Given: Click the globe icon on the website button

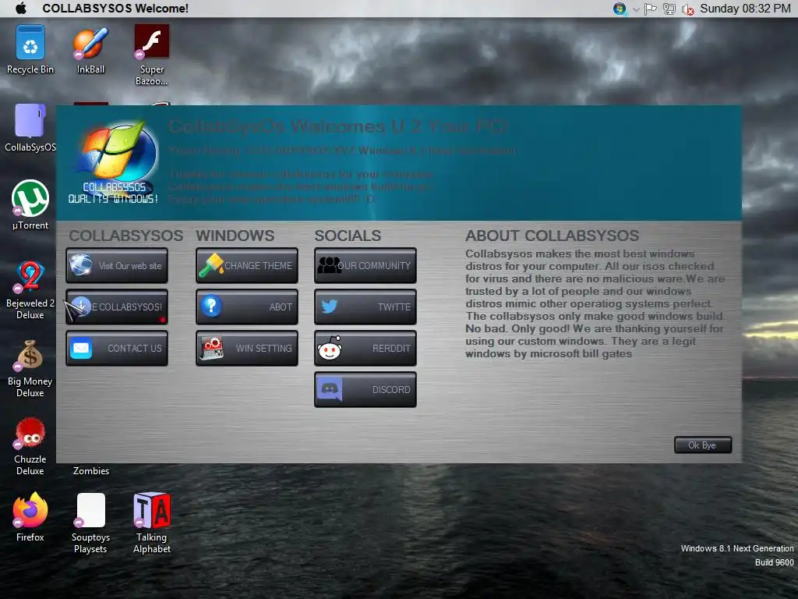Looking at the screenshot, I should (x=81, y=264).
